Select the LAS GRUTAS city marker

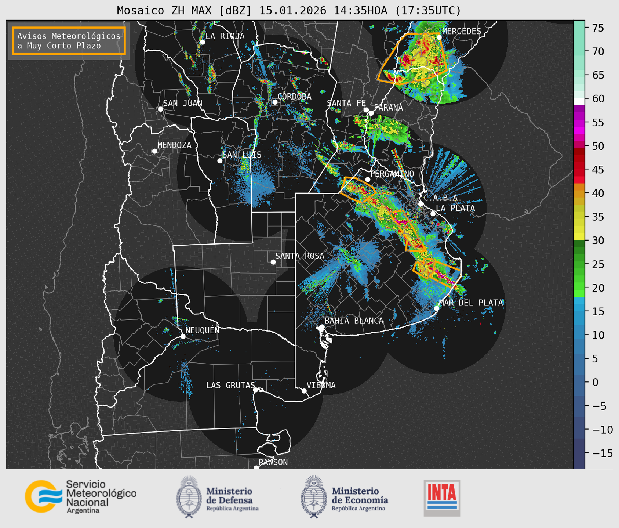tap(256, 390)
